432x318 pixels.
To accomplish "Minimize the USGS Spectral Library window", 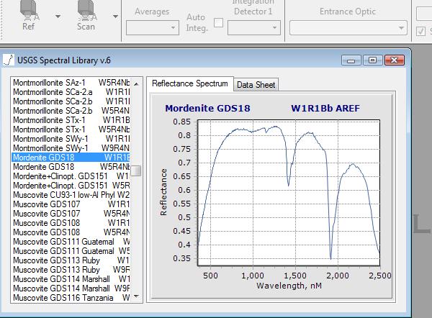I will pyautogui.click(x=351, y=60).
